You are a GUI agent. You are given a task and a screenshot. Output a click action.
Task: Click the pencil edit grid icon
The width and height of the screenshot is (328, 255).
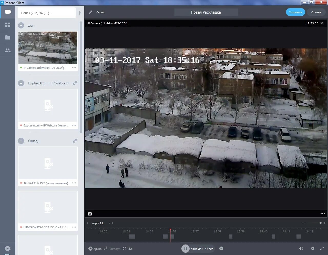click(x=91, y=12)
